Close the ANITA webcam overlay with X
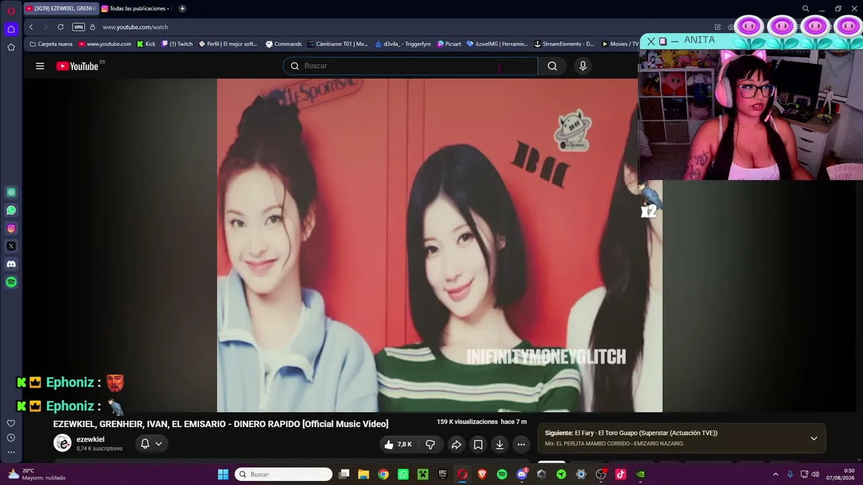863x485 pixels. point(651,41)
